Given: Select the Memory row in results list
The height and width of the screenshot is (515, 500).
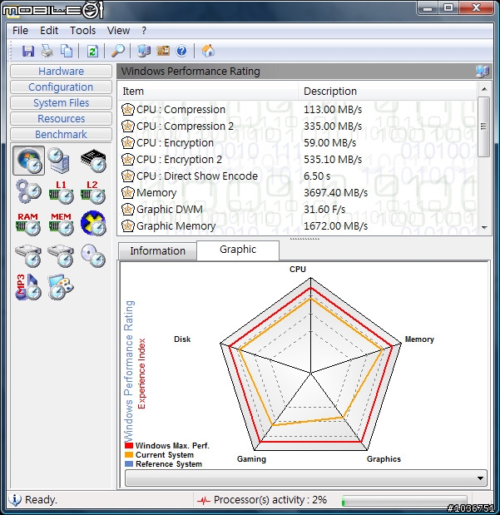Looking at the screenshot, I should coord(297,193).
